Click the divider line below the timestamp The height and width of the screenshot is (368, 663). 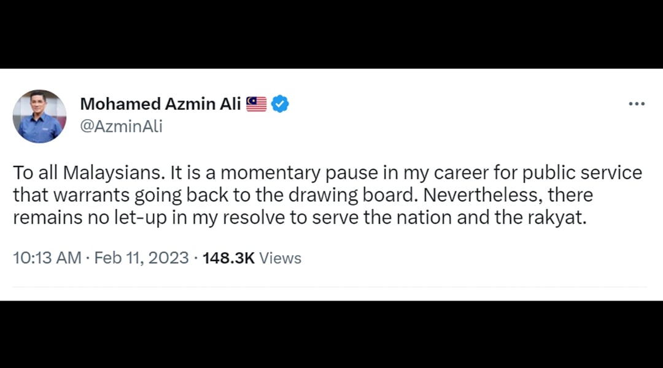pyautogui.click(x=330, y=287)
